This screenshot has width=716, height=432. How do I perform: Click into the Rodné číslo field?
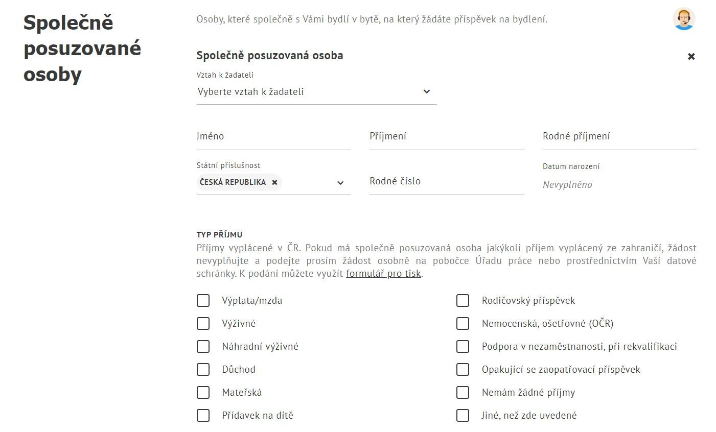446,182
